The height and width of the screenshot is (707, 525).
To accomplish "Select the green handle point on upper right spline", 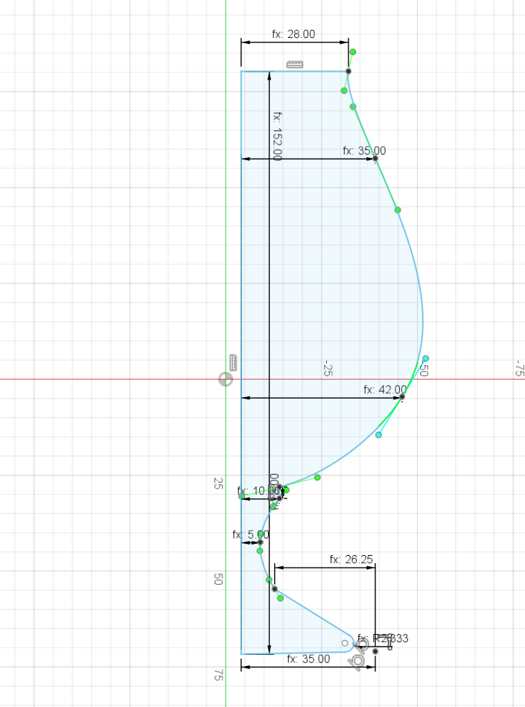I will 398,210.
